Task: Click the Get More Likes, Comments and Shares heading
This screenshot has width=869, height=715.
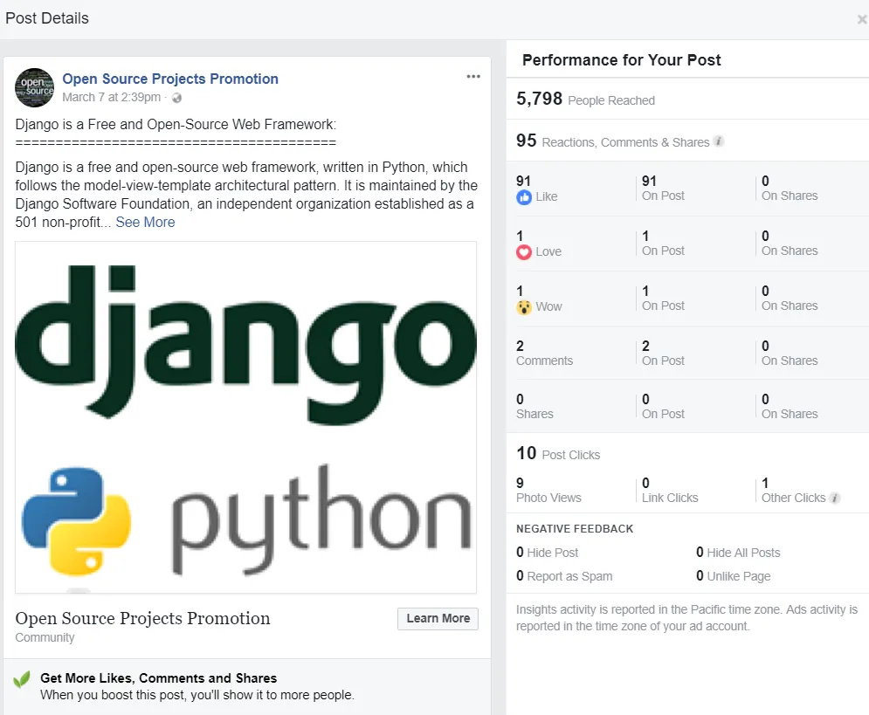Action: (158, 677)
